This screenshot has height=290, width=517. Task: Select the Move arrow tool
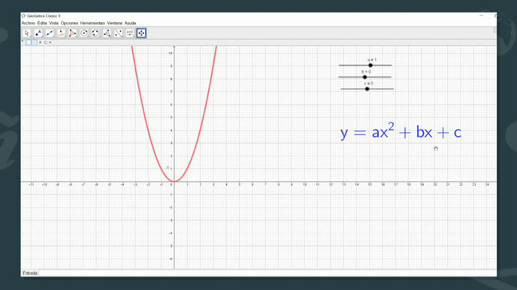[x=26, y=33]
